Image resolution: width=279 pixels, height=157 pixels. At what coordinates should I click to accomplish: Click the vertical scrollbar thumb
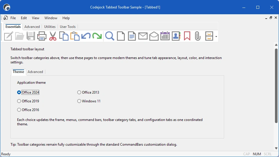tap(276, 85)
